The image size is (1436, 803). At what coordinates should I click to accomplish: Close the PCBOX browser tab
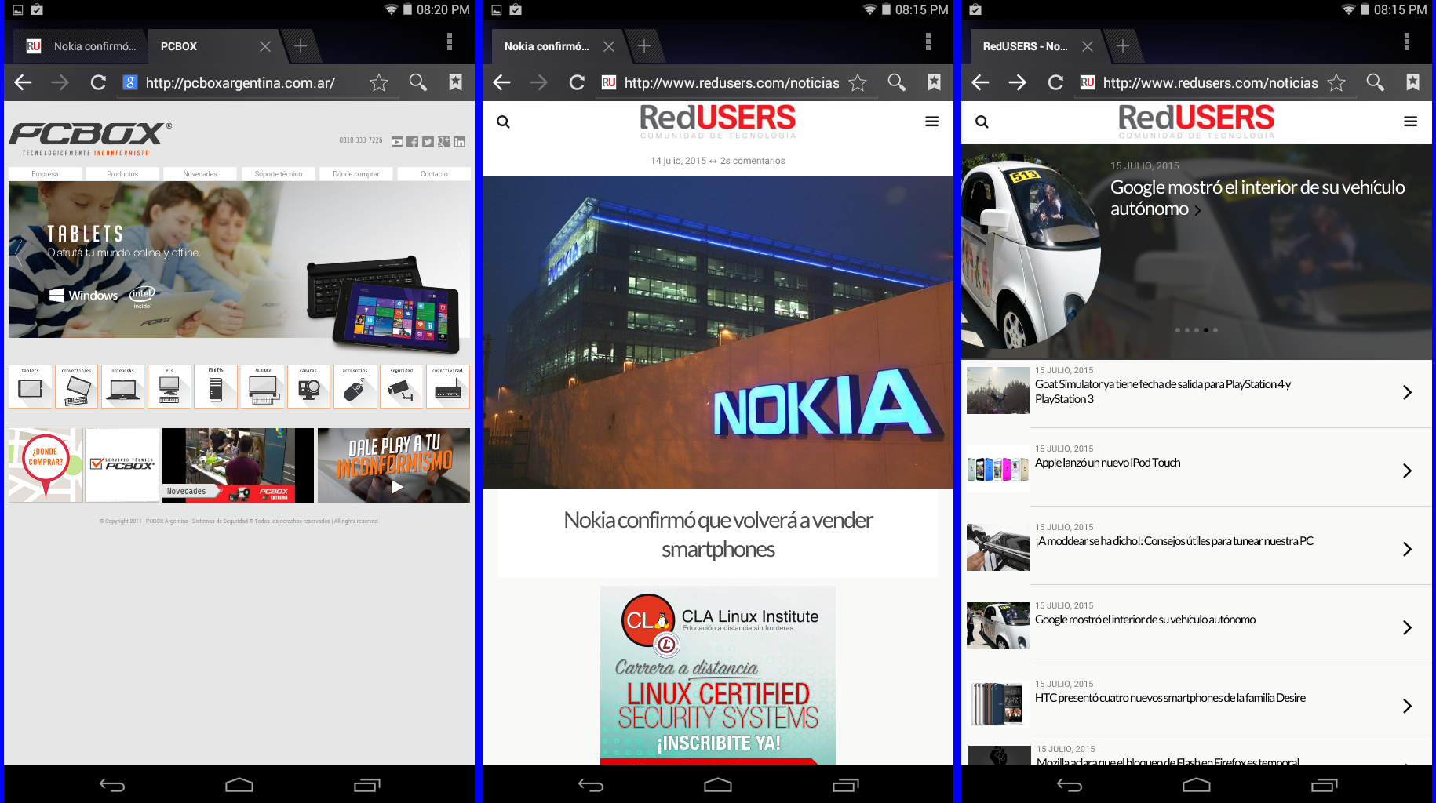coord(265,46)
